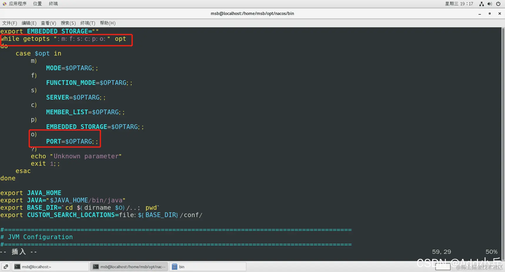The width and height of the screenshot is (505, 272).
Task: Click the '-- 插入 --' mode indicator
Action: click(19, 252)
